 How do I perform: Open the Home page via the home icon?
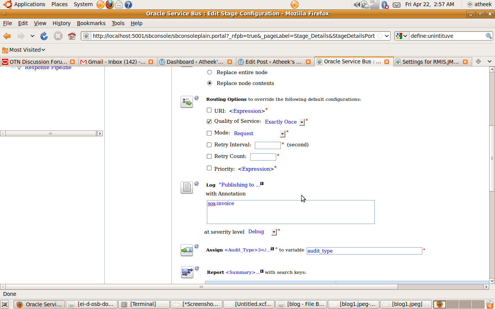coord(72,36)
